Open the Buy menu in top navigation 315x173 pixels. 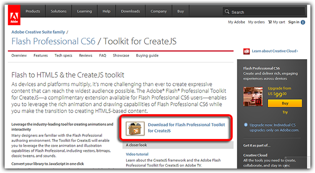point(181,11)
